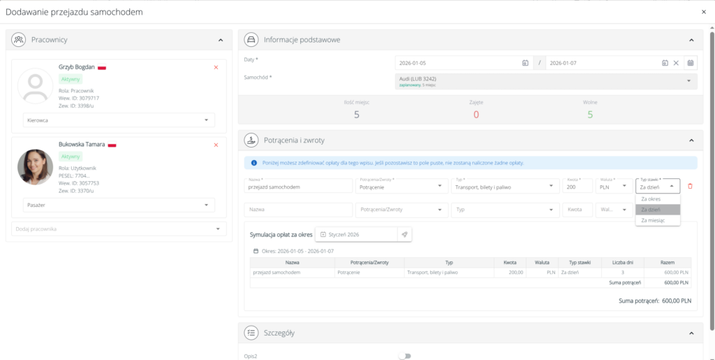The height and width of the screenshot is (360, 715).
Task: Open the Dodaj pracownika dropdown
Action: tap(119, 229)
